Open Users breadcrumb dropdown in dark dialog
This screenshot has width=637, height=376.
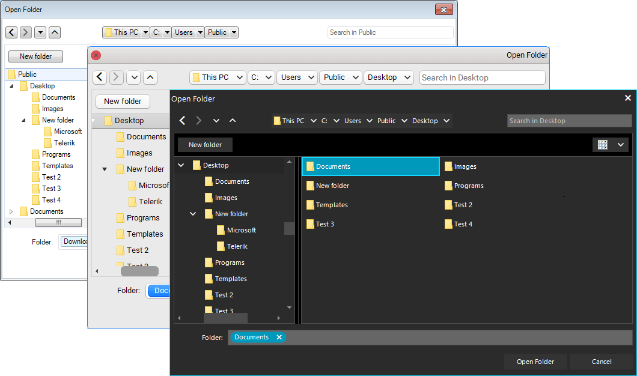(370, 121)
